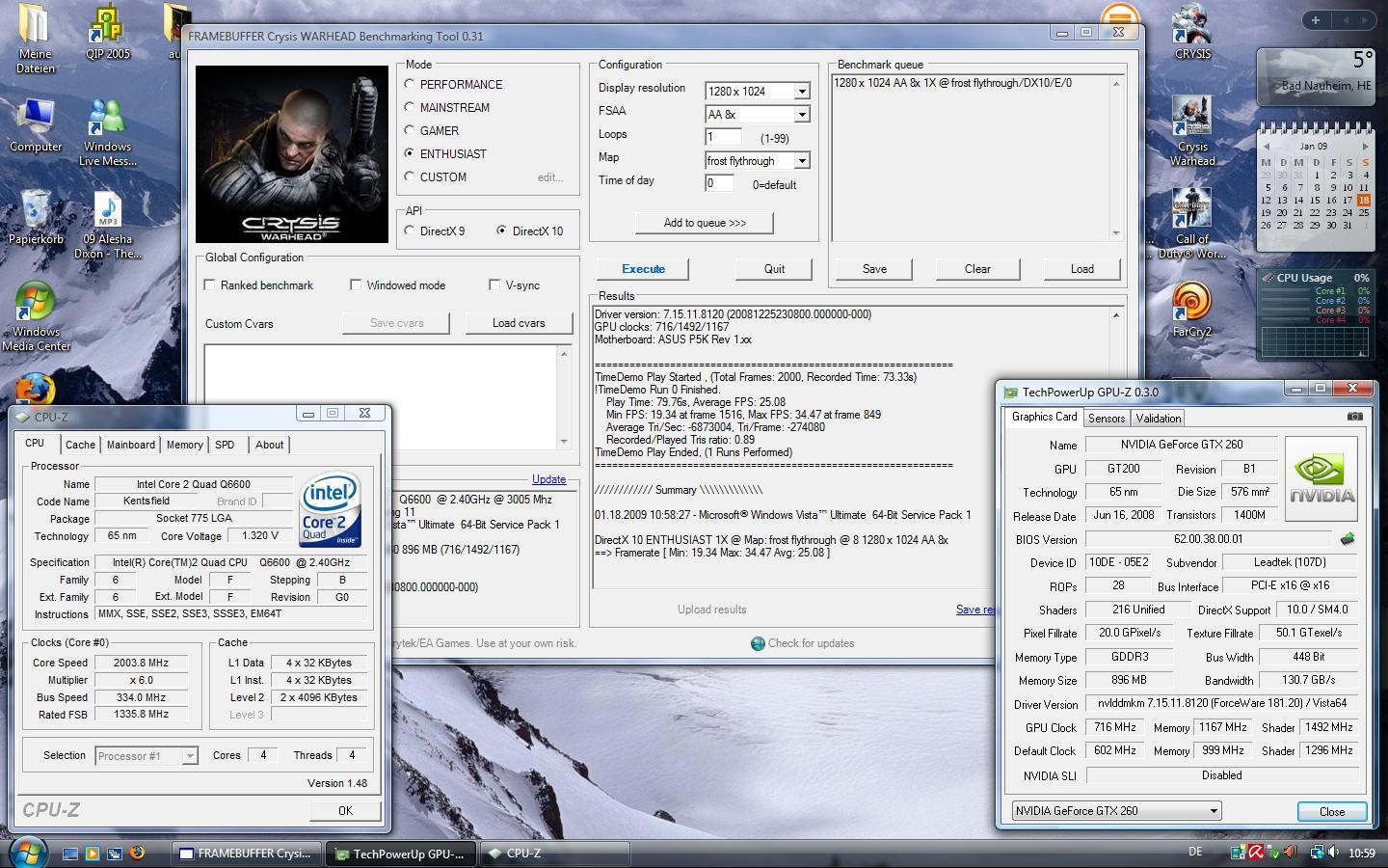Launch the Call of Duty World at War shortcut
Image resolution: width=1388 pixels, height=868 pixels.
click(x=1192, y=225)
